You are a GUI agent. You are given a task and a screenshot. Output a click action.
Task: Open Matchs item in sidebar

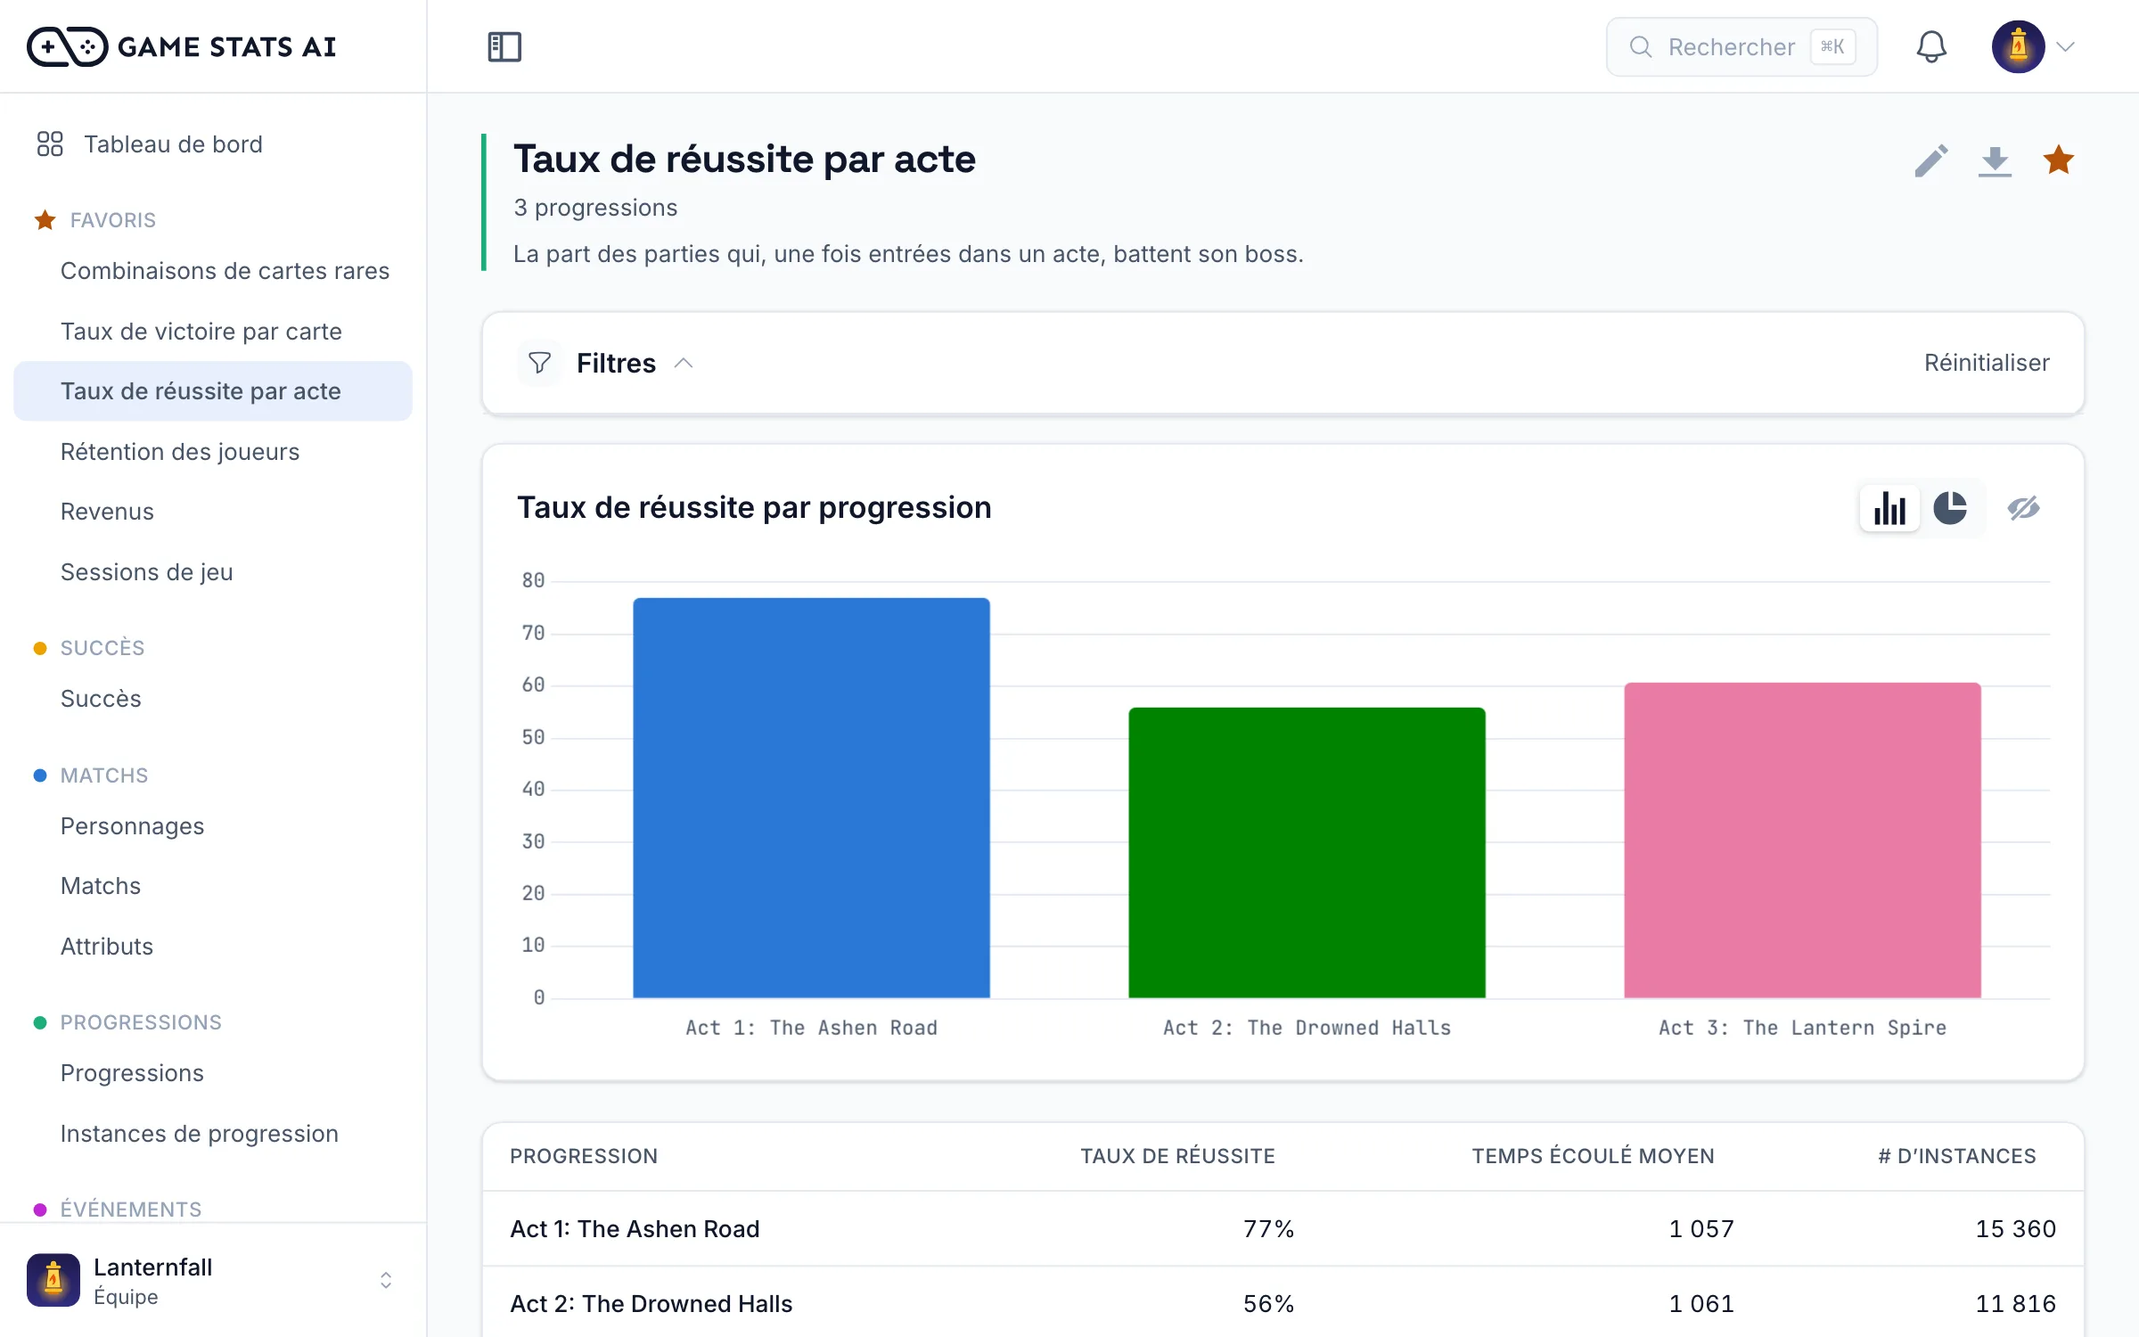214,886
